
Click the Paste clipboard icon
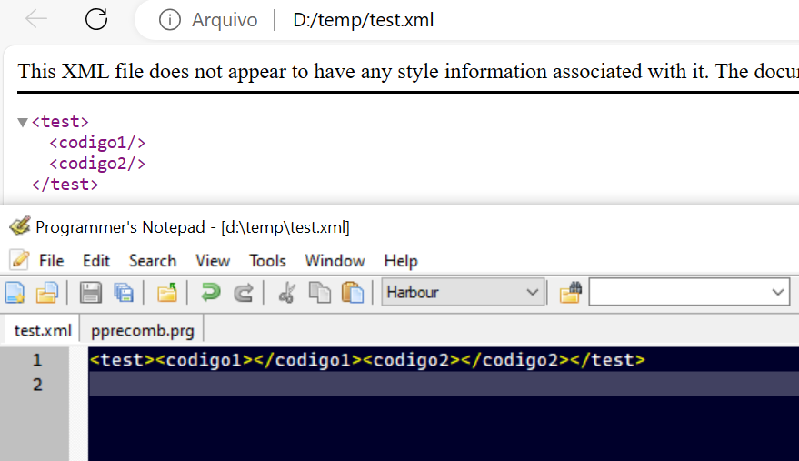[x=352, y=293]
